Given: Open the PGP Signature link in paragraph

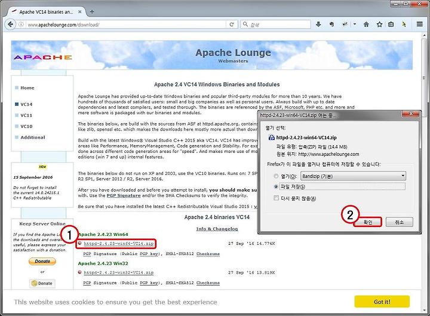Looking at the screenshot, I should [124, 195].
